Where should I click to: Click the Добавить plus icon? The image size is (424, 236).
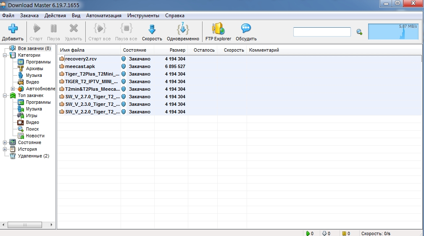coord(13,29)
